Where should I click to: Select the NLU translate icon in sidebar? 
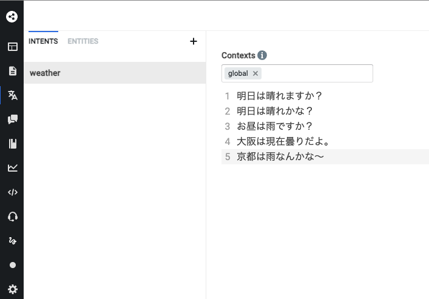point(12,95)
